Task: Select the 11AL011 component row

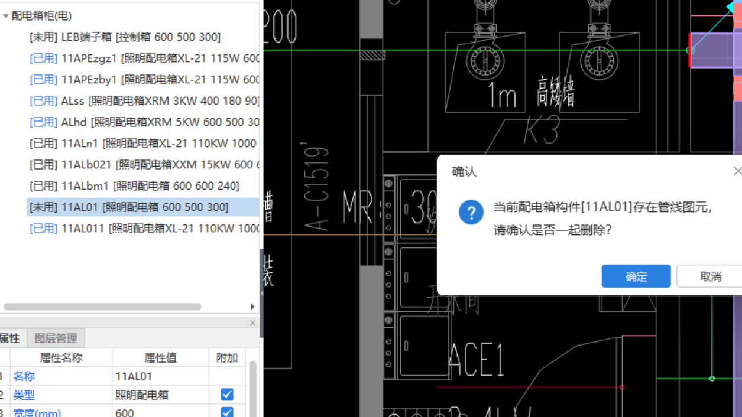Action: click(143, 229)
